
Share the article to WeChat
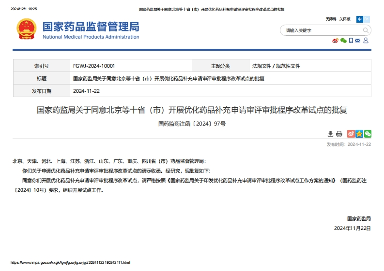coord(368,134)
